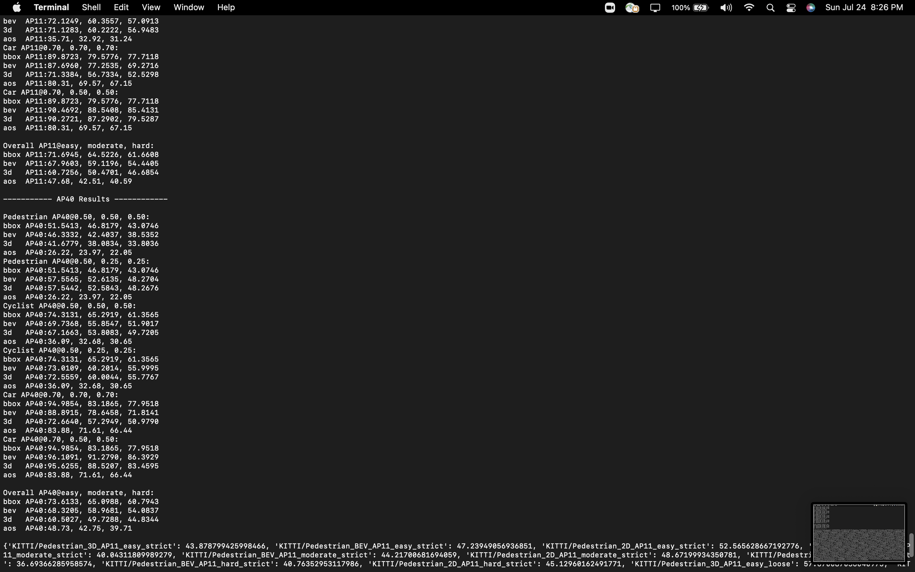Click the screen mirroring display icon
This screenshot has height=572, width=915.
pyautogui.click(x=655, y=7)
